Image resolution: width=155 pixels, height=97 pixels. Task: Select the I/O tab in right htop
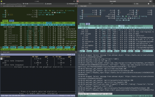coord(88,24)
